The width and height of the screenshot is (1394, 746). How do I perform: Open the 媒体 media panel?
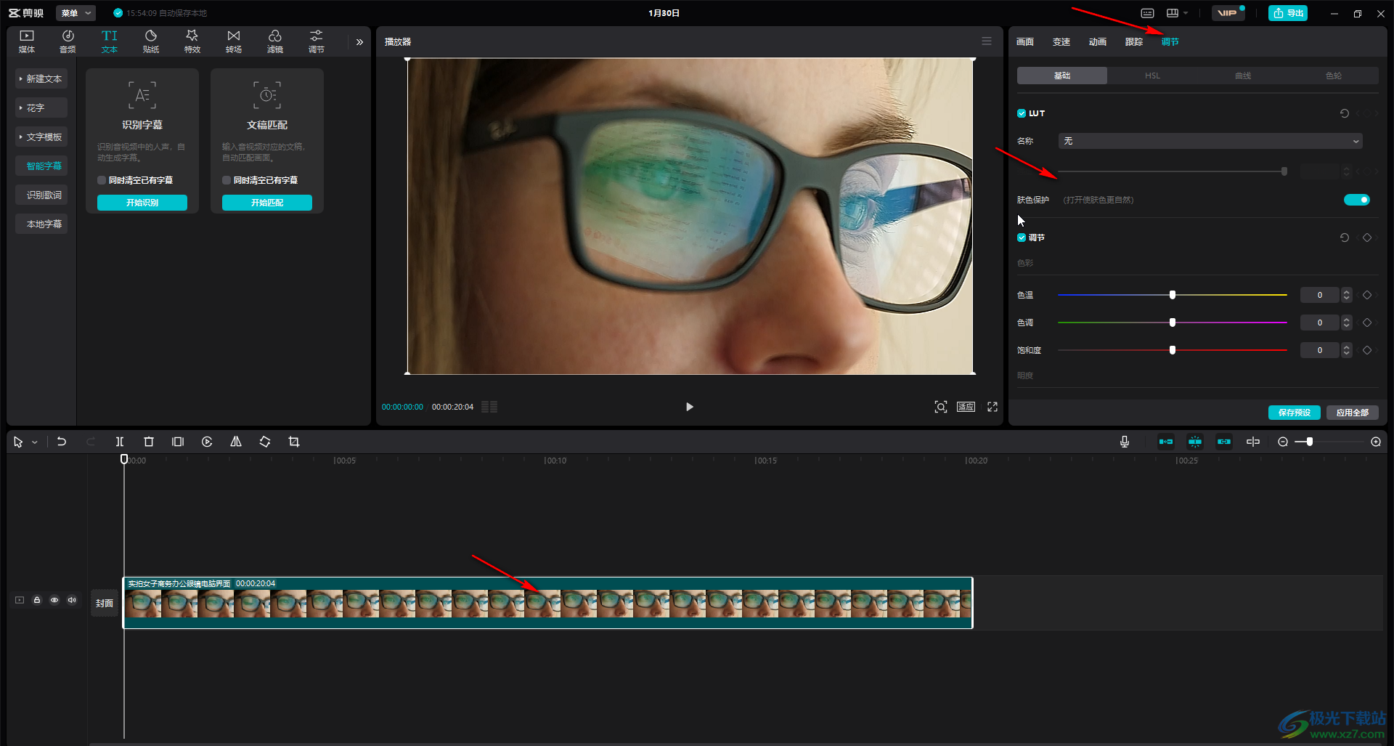coord(27,41)
